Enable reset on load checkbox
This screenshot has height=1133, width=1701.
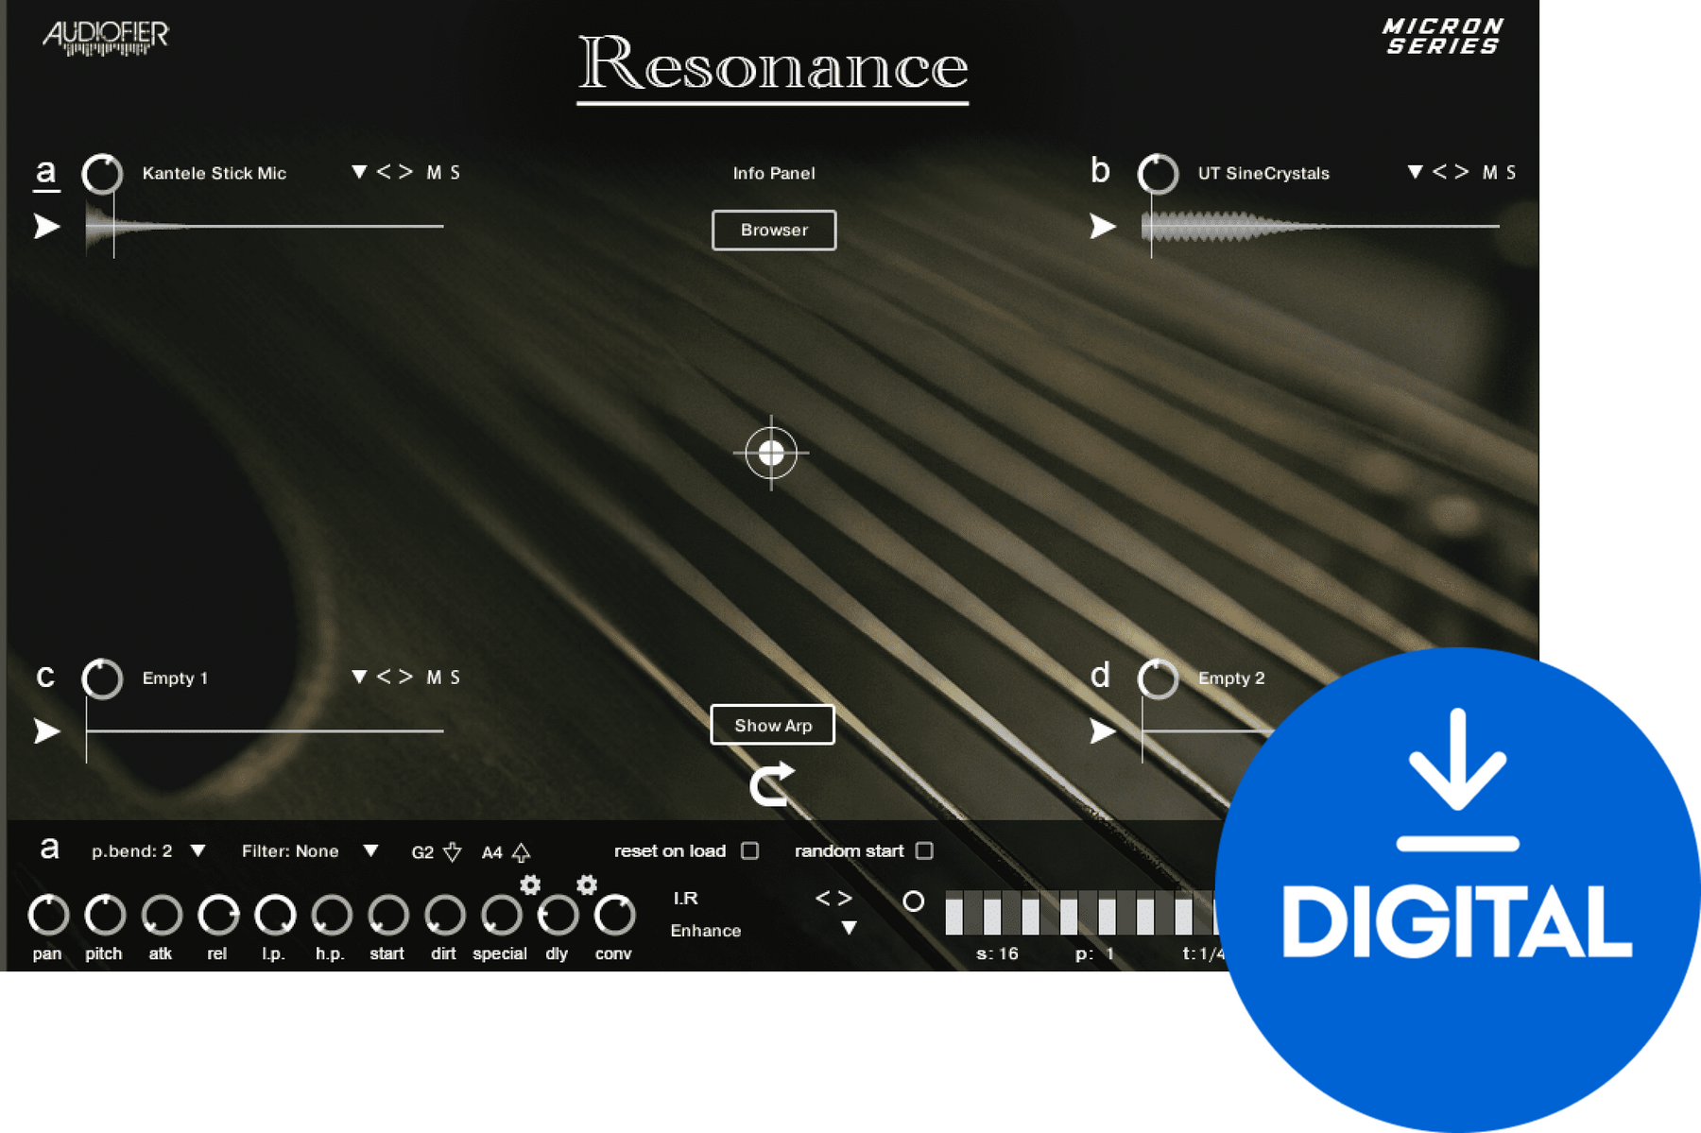pyautogui.click(x=750, y=850)
